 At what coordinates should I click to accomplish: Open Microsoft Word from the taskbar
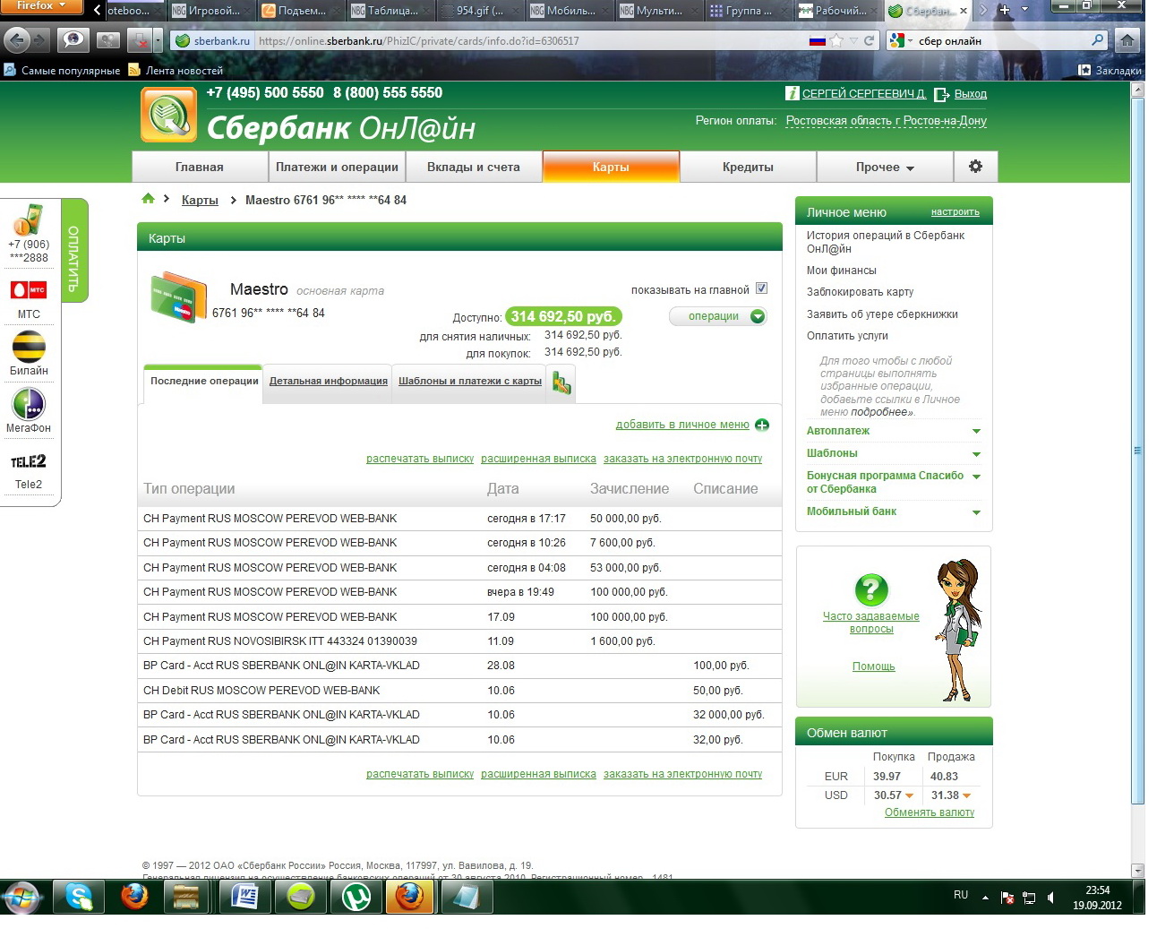pos(244,897)
